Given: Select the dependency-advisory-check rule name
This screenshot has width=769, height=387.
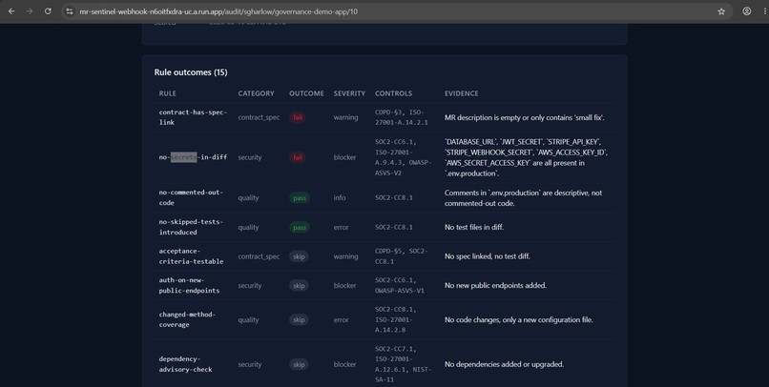Looking at the screenshot, I should 185,364.
